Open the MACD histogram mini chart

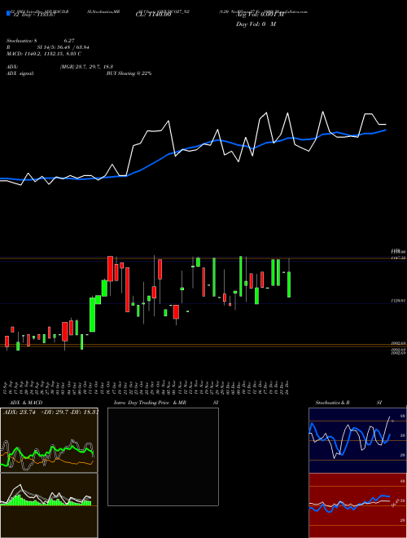coord(49,505)
